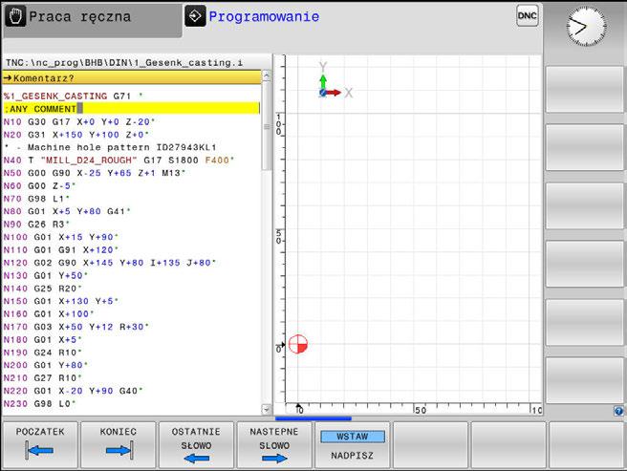Viewport: 627px width, 471px height.
Task: Select block N100 G01 X+15 Y+90
Action: click(x=61, y=237)
